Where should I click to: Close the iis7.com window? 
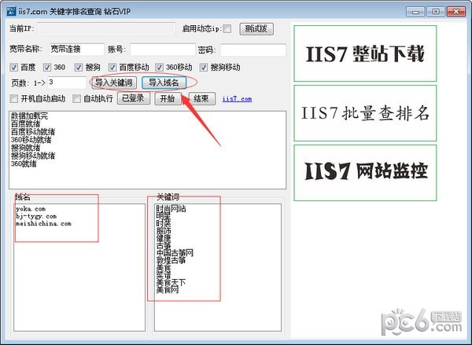click(455, 12)
